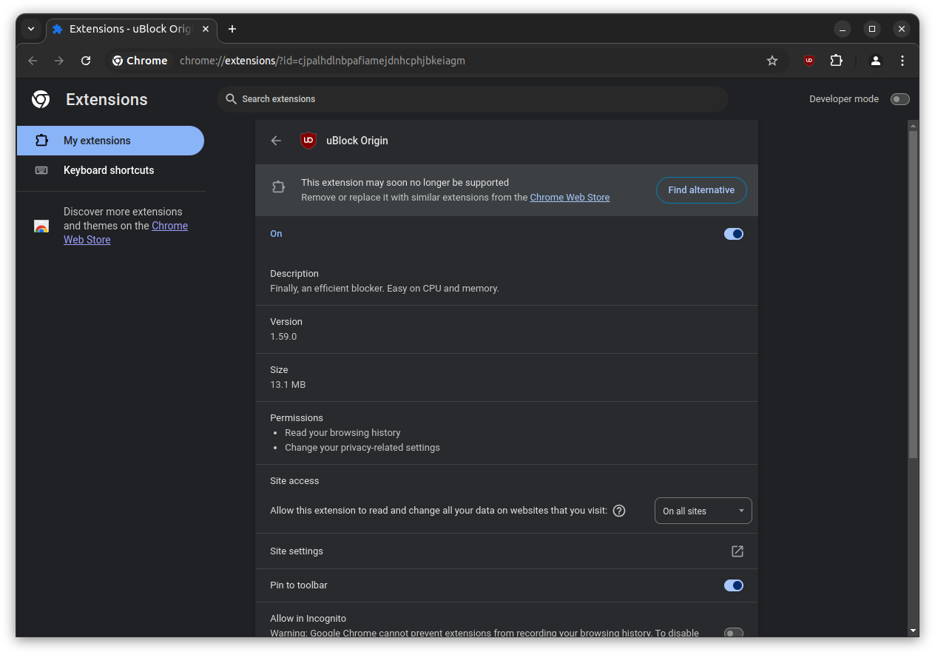
Task: Expand the tab search chevron
Action: click(x=31, y=29)
